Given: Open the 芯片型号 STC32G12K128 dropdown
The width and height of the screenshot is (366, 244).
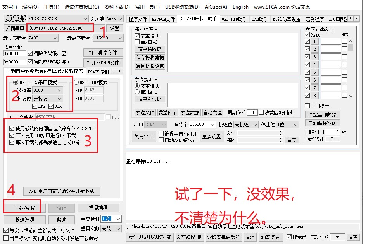Looking at the screenshot, I should tap(85, 19).
